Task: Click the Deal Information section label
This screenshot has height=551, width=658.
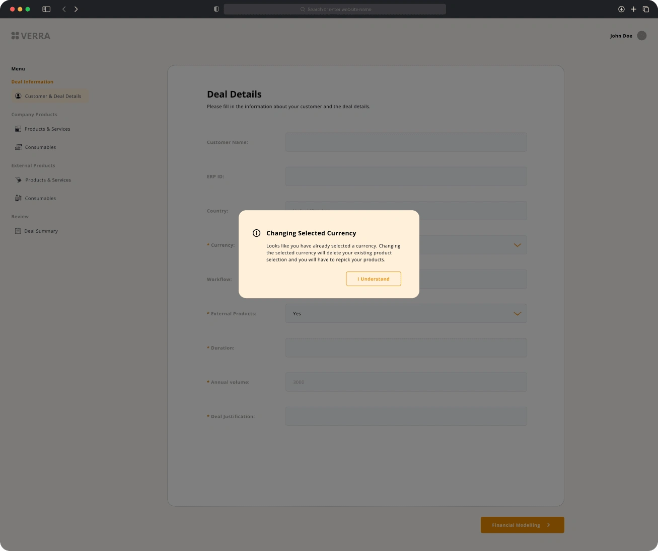Action: (x=32, y=82)
